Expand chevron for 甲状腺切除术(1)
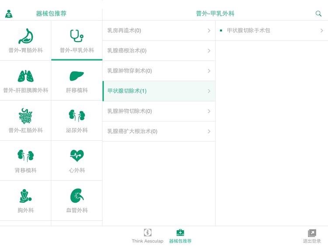328x246 pixels. pos(209,91)
